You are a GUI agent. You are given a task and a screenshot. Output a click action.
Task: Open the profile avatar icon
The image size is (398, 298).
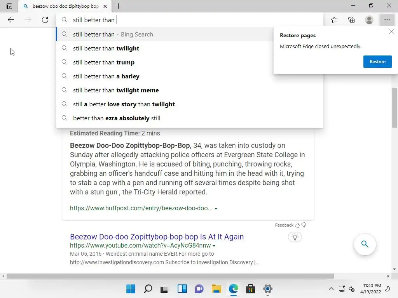[369, 20]
